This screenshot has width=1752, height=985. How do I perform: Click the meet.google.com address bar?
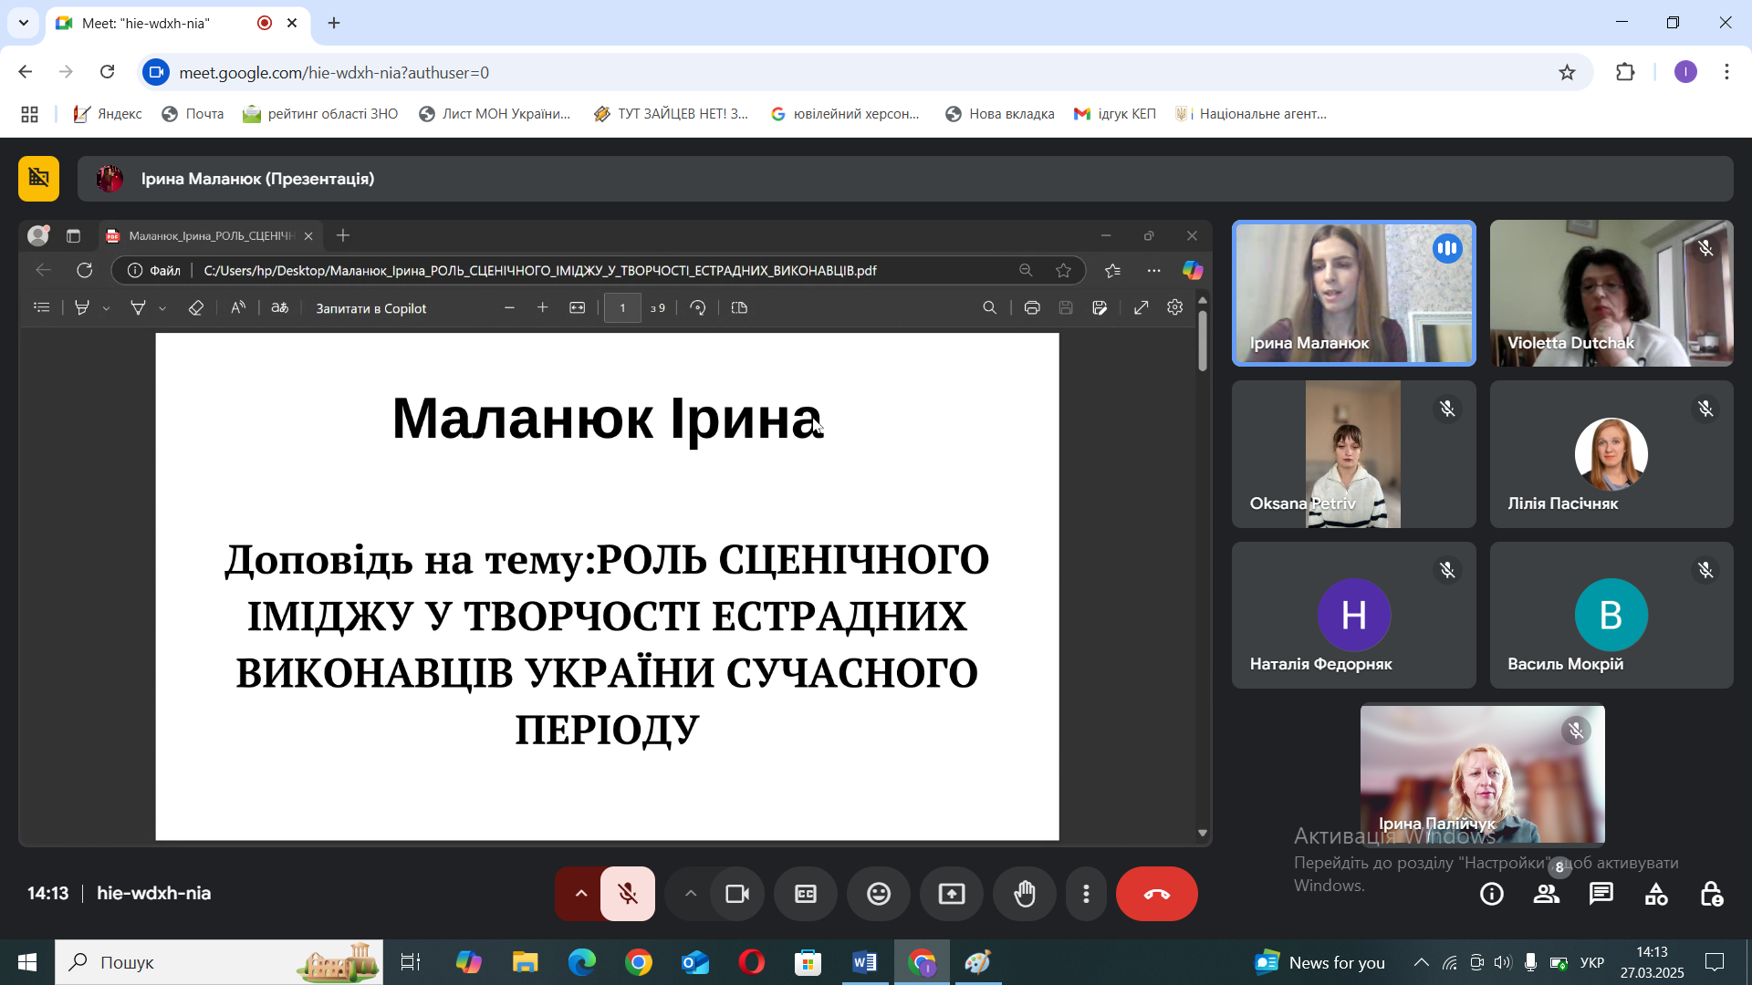pyautogui.click(x=858, y=72)
